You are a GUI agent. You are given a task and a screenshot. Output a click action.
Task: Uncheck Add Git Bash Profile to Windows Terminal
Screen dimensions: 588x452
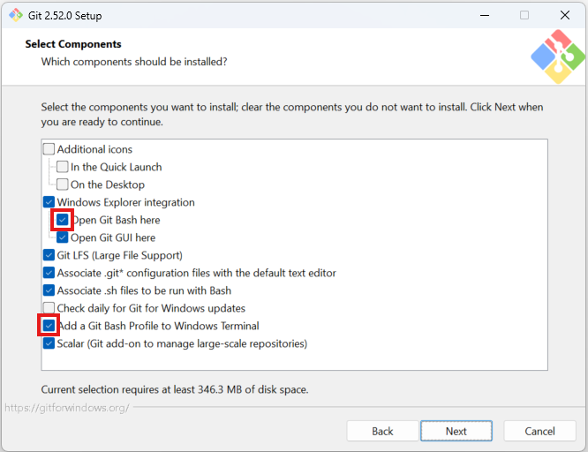tap(49, 326)
